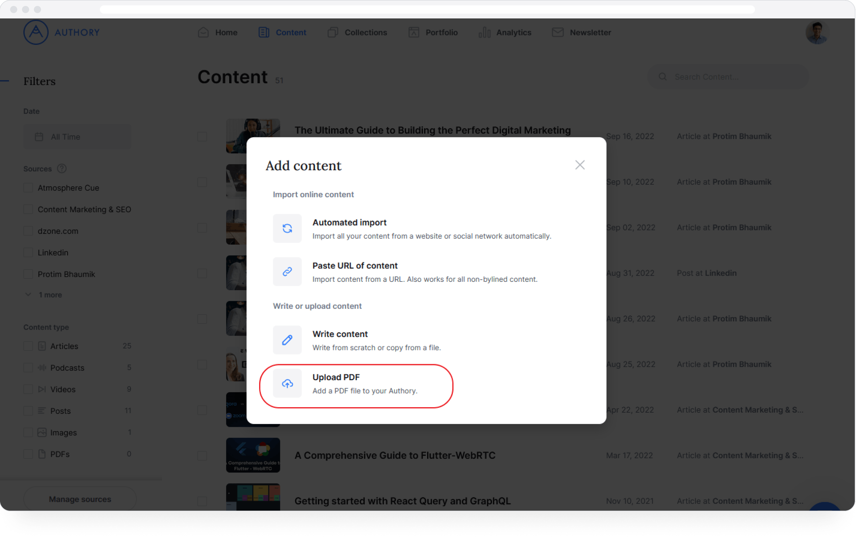Click the Paste URL of content icon
Screen dimensions: 856x541
pyautogui.click(x=288, y=272)
